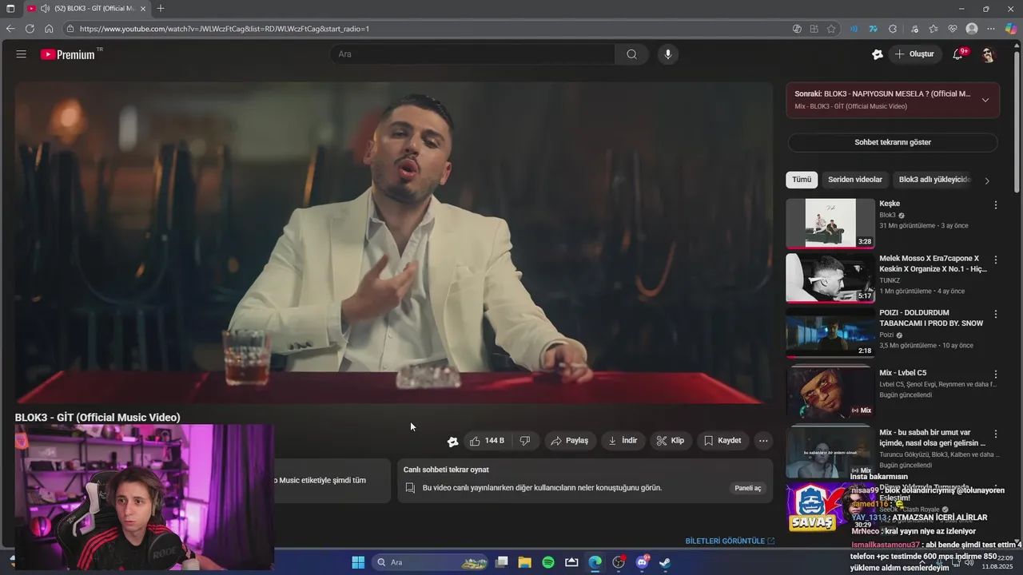The width and height of the screenshot is (1023, 575).
Task: Select the Blok3 adlı yükleyiciden filter chip
Action: point(933,180)
